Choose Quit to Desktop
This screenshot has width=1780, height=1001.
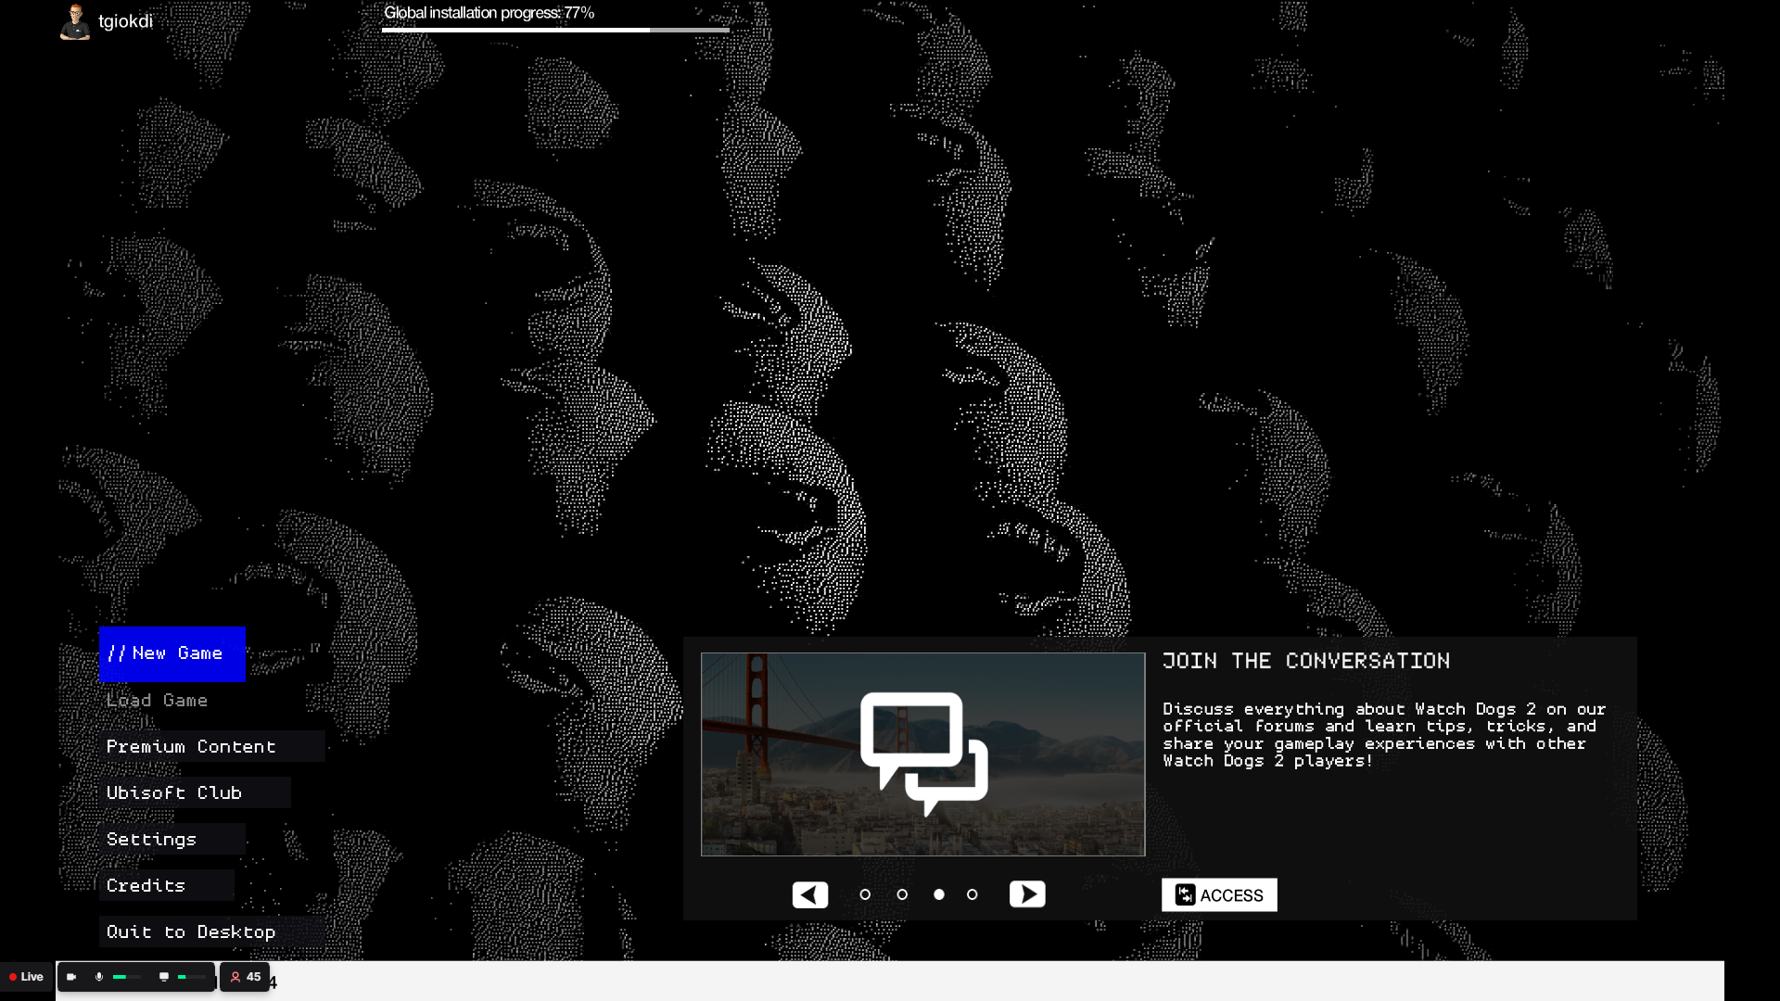(x=211, y=932)
